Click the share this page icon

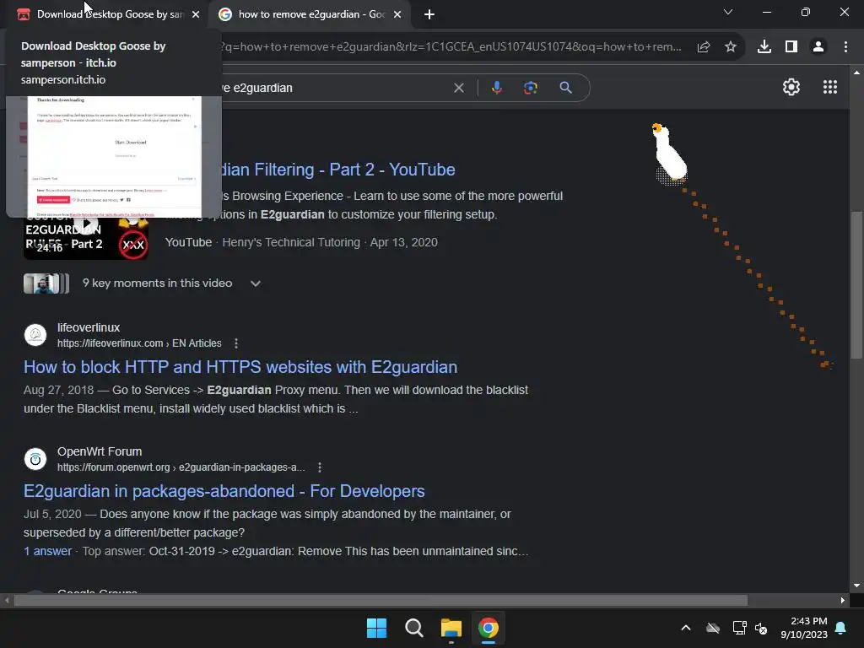coord(704,47)
